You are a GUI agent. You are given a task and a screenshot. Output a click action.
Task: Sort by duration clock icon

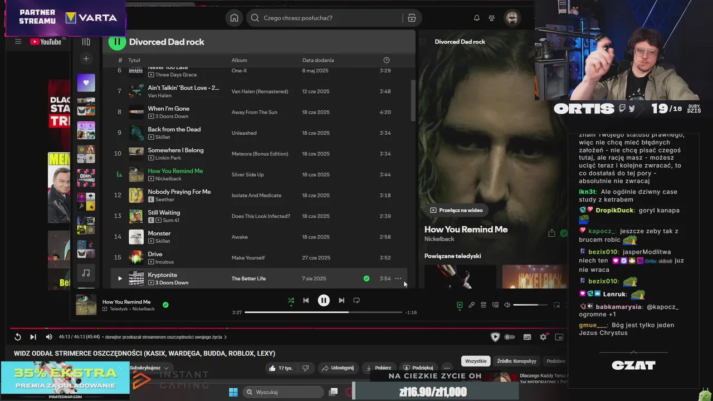[x=387, y=60]
